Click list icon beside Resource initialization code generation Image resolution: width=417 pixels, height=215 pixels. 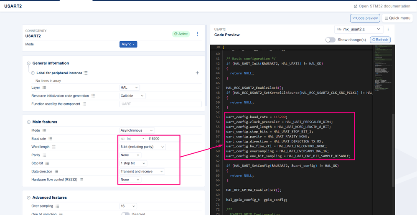(93, 96)
